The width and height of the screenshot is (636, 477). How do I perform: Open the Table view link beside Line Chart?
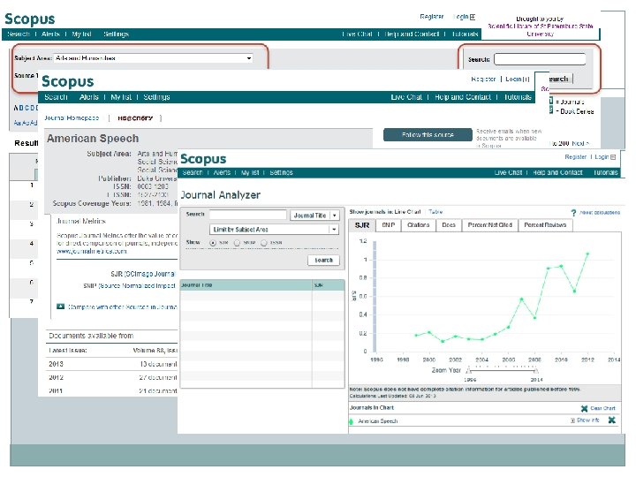435,212
